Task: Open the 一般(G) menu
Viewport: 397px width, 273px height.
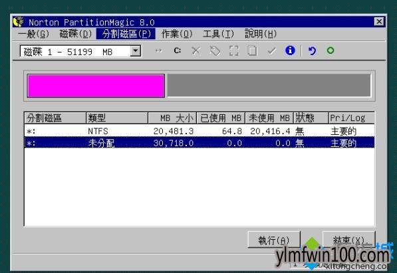Action: tap(34, 34)
